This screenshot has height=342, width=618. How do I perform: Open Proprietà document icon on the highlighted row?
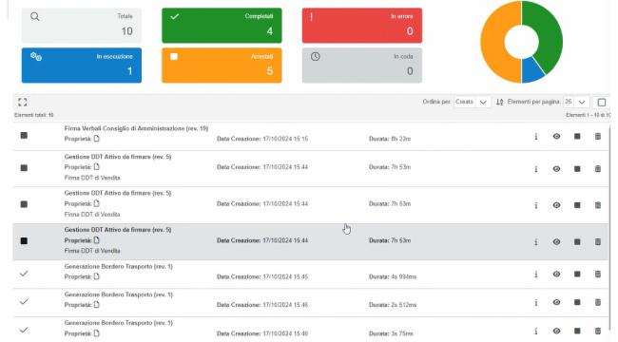(x=97, y=240)
